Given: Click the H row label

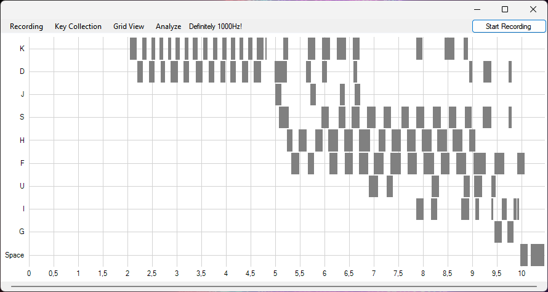Looking at the screenshot, I should tap(22, 140).
